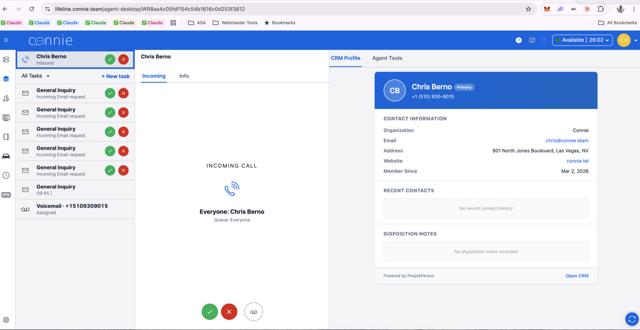Click the blue refresh icon at bottom right
Image resolution: width=640 pixels, height=330 pixels.
pos(632,319)
